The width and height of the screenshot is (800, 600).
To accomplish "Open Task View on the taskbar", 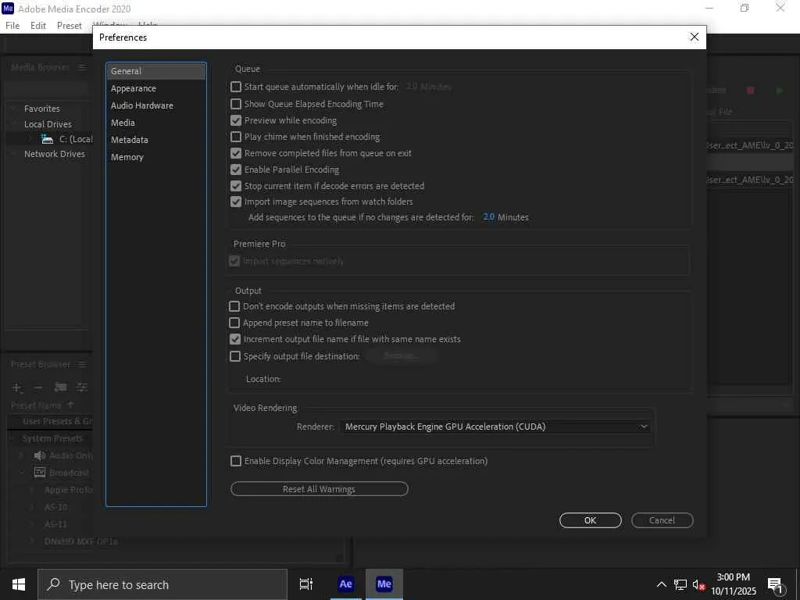I will pyautogui.click(x=306, y=584).
